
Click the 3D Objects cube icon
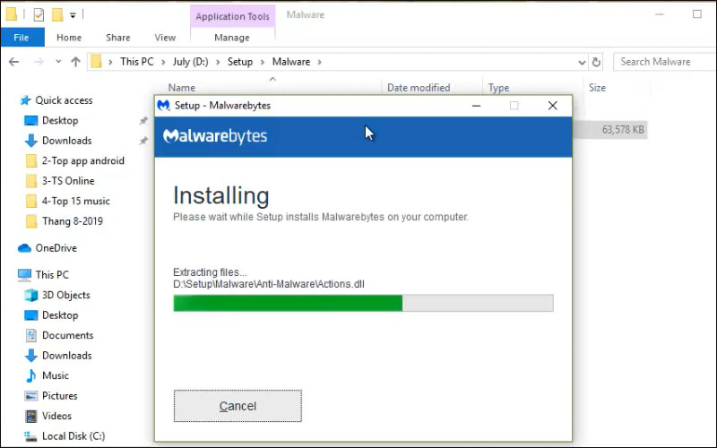point(31,296)
